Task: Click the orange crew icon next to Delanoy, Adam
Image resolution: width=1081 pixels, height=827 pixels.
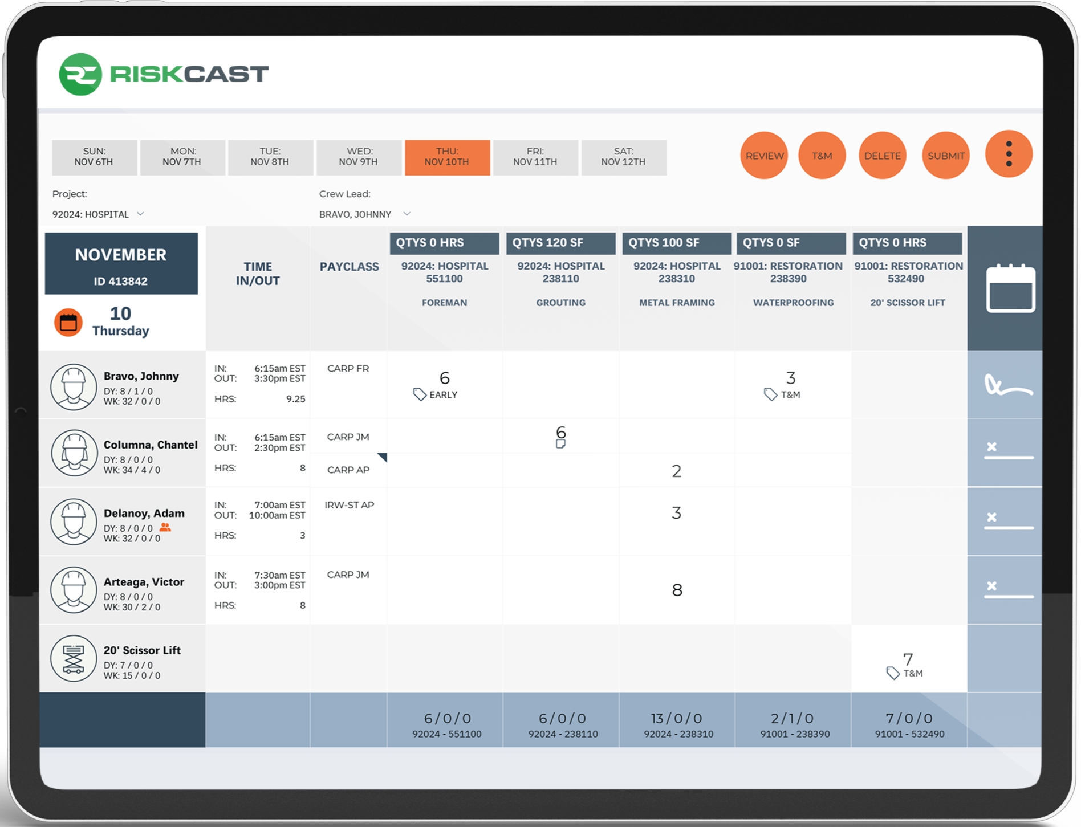Action: [x=166, y=528]
